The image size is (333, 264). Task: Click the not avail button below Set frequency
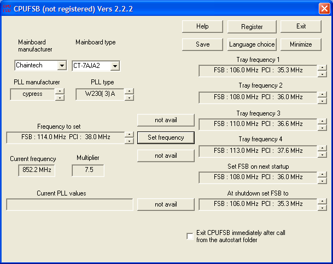point(166,156)
